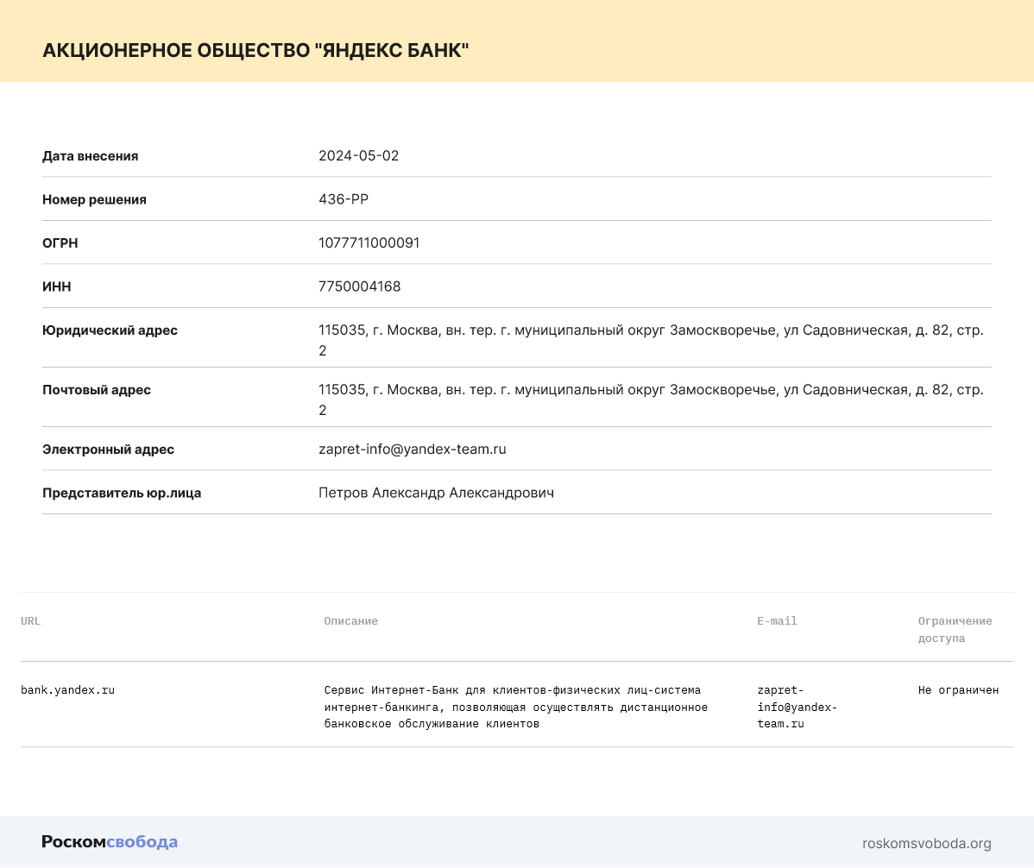Click the Сервис Интернет-Банк description cell
Image resolution: width=1034 pixels, height=868 pixels.
(515, 707)
